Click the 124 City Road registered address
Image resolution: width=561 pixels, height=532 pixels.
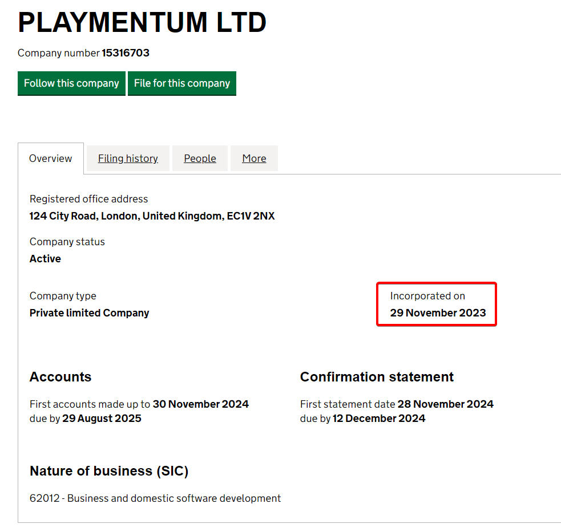pyautogui.click(x=152, y=216)
